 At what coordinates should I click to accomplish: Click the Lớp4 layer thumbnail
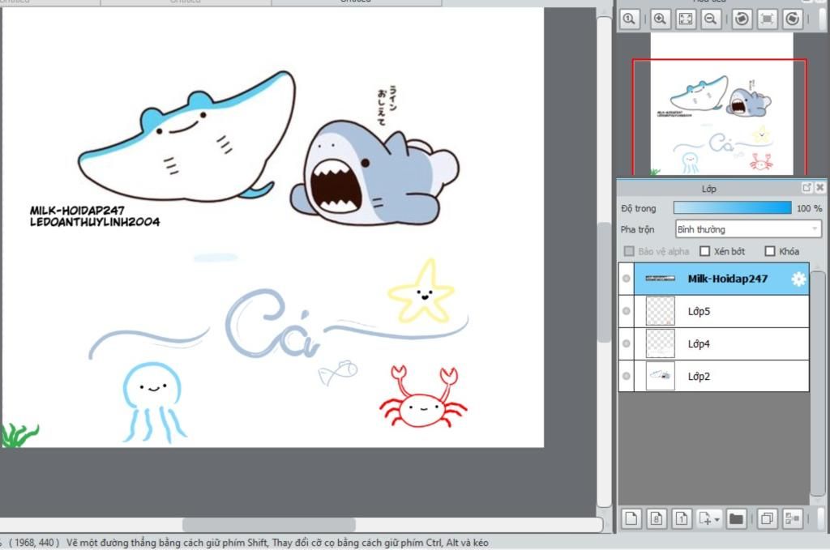coord(661,343)
